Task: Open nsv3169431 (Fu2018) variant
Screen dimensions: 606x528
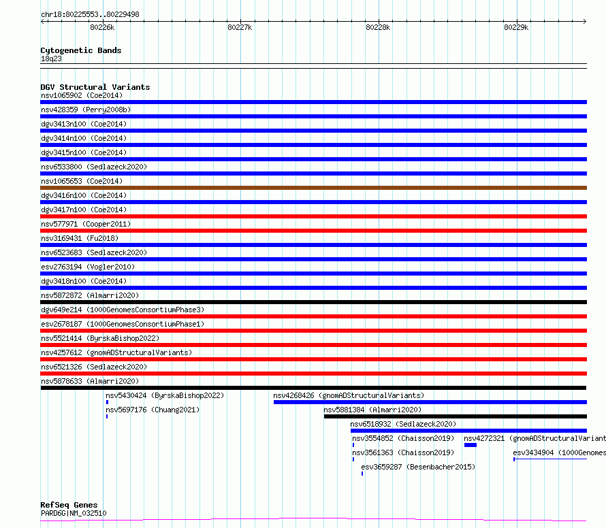Action: [x=80, y=238]
